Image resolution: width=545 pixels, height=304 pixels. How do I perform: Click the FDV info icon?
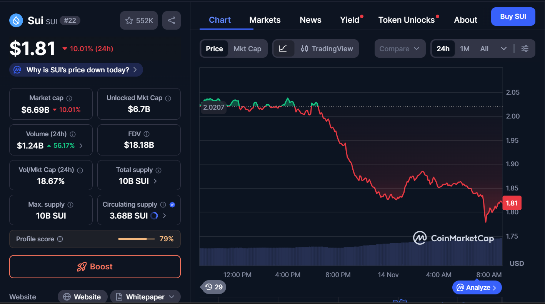[146, 134]
